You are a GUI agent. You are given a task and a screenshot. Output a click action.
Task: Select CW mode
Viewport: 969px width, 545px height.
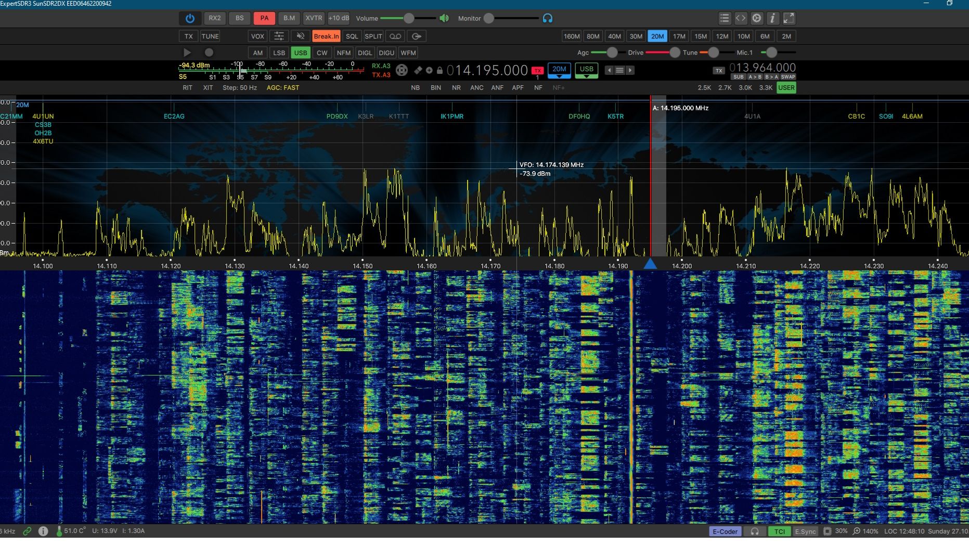(322, 53)
